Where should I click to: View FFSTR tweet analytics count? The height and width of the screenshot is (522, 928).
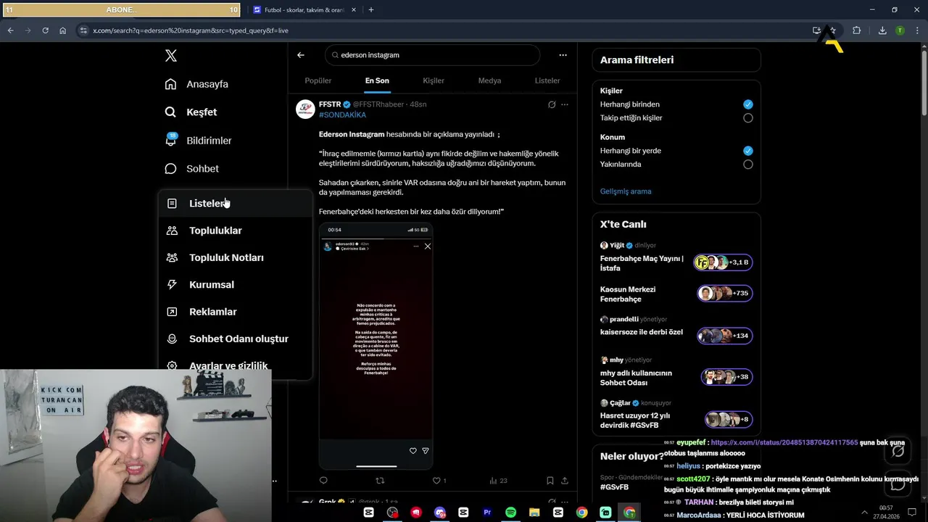click(x=498, y=481)
